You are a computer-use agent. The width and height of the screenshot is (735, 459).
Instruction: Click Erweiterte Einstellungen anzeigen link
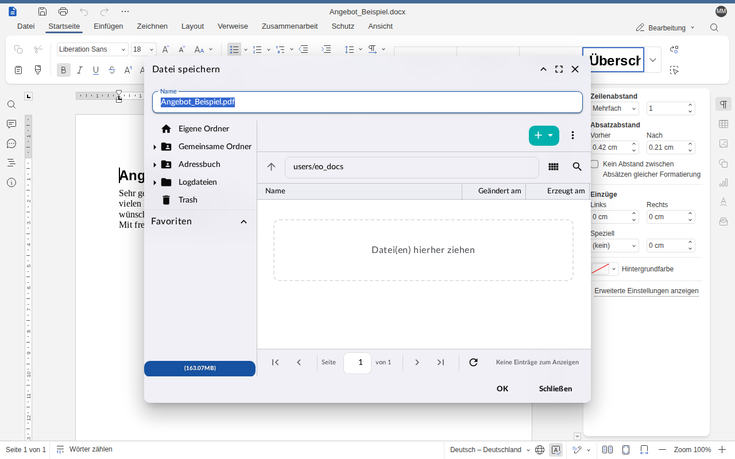pos(647,291)
